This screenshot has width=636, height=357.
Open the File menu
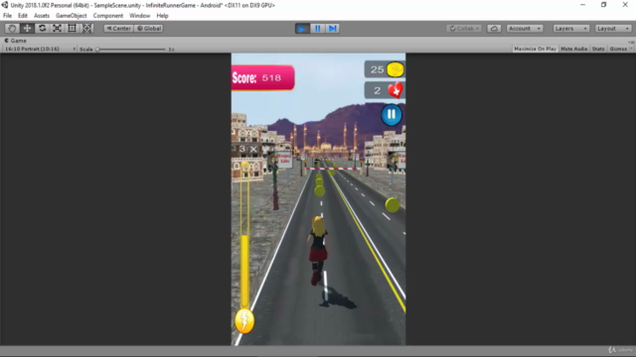(x=7, y=16)
